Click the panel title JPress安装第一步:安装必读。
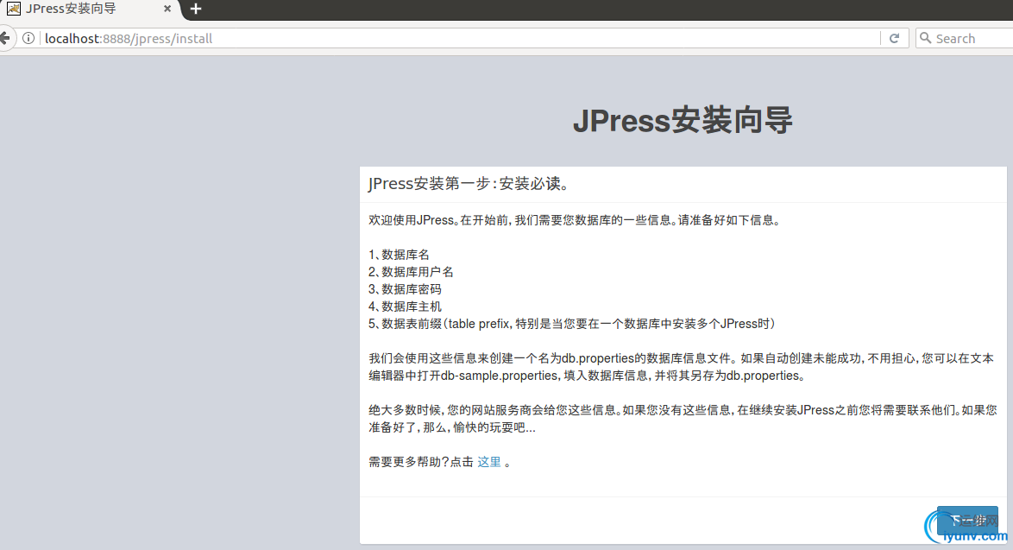 [470, 184]
